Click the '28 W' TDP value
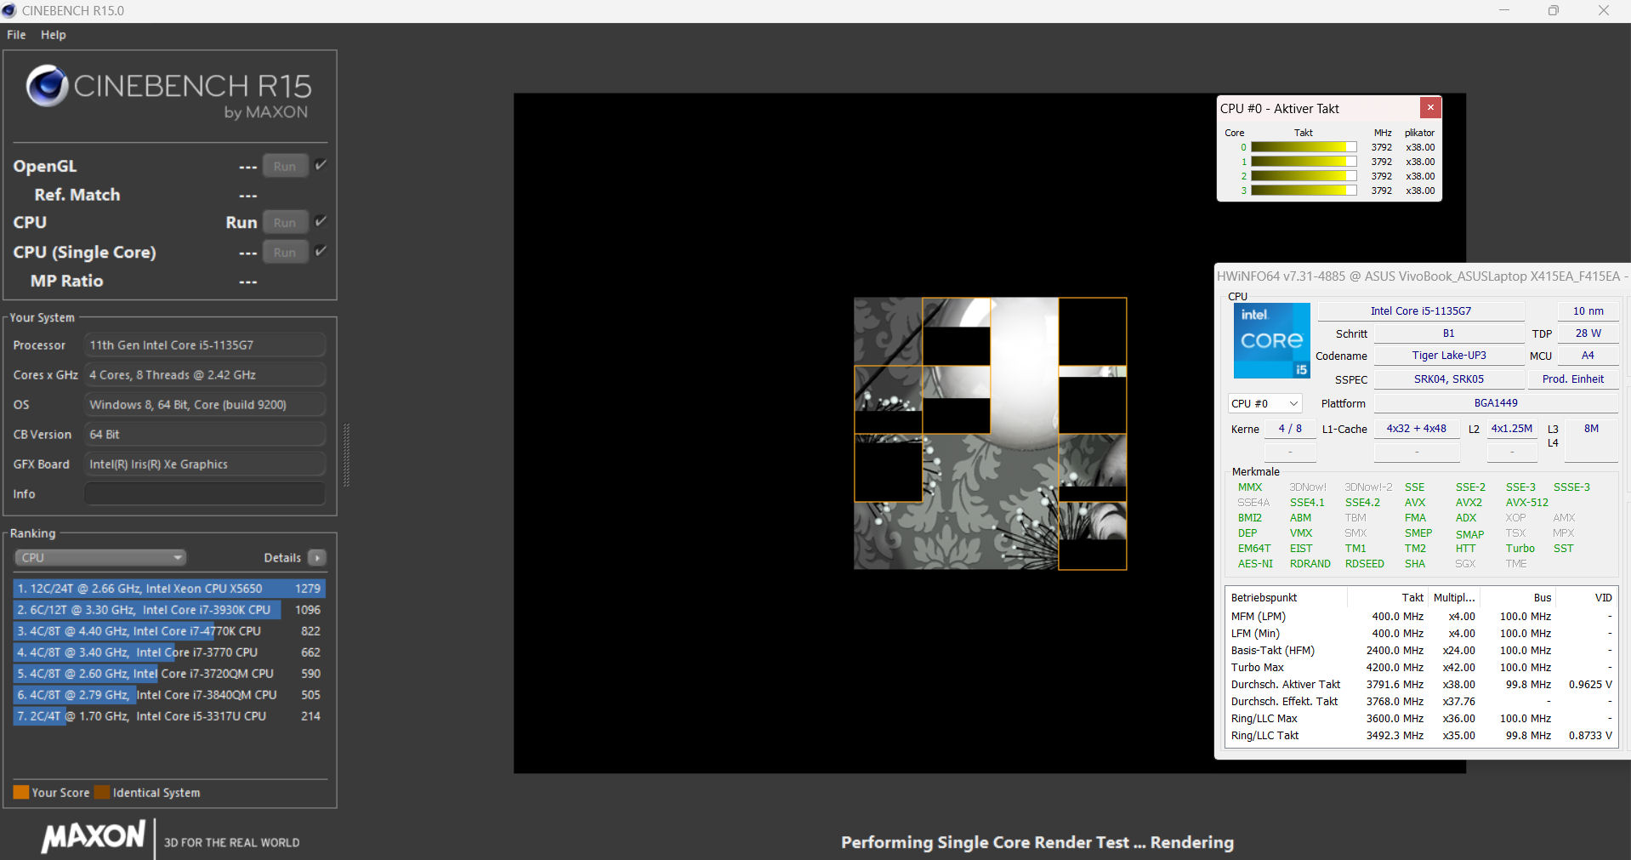 coord(1588,333)
